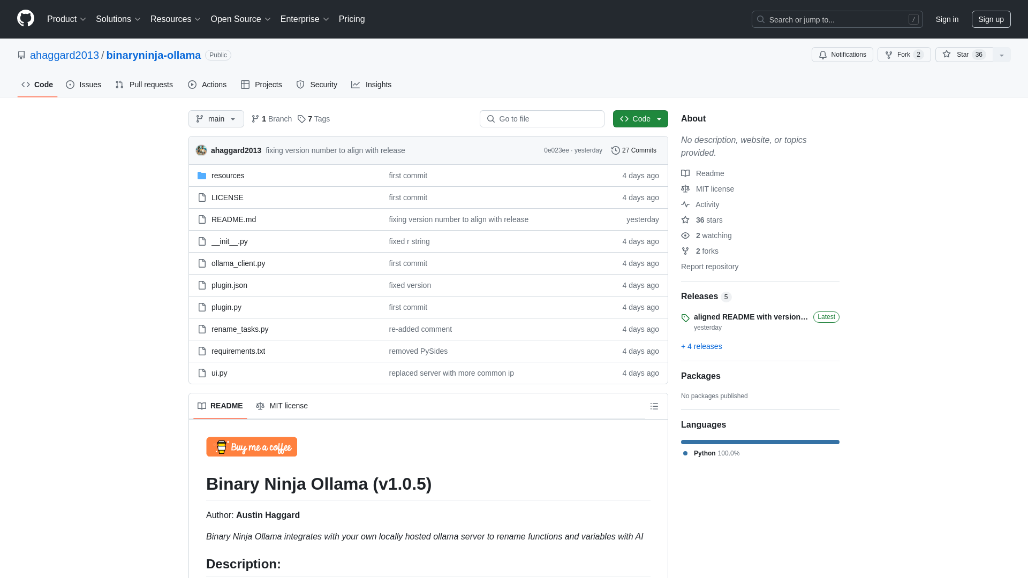Toggle README outline view

[654, 407]
